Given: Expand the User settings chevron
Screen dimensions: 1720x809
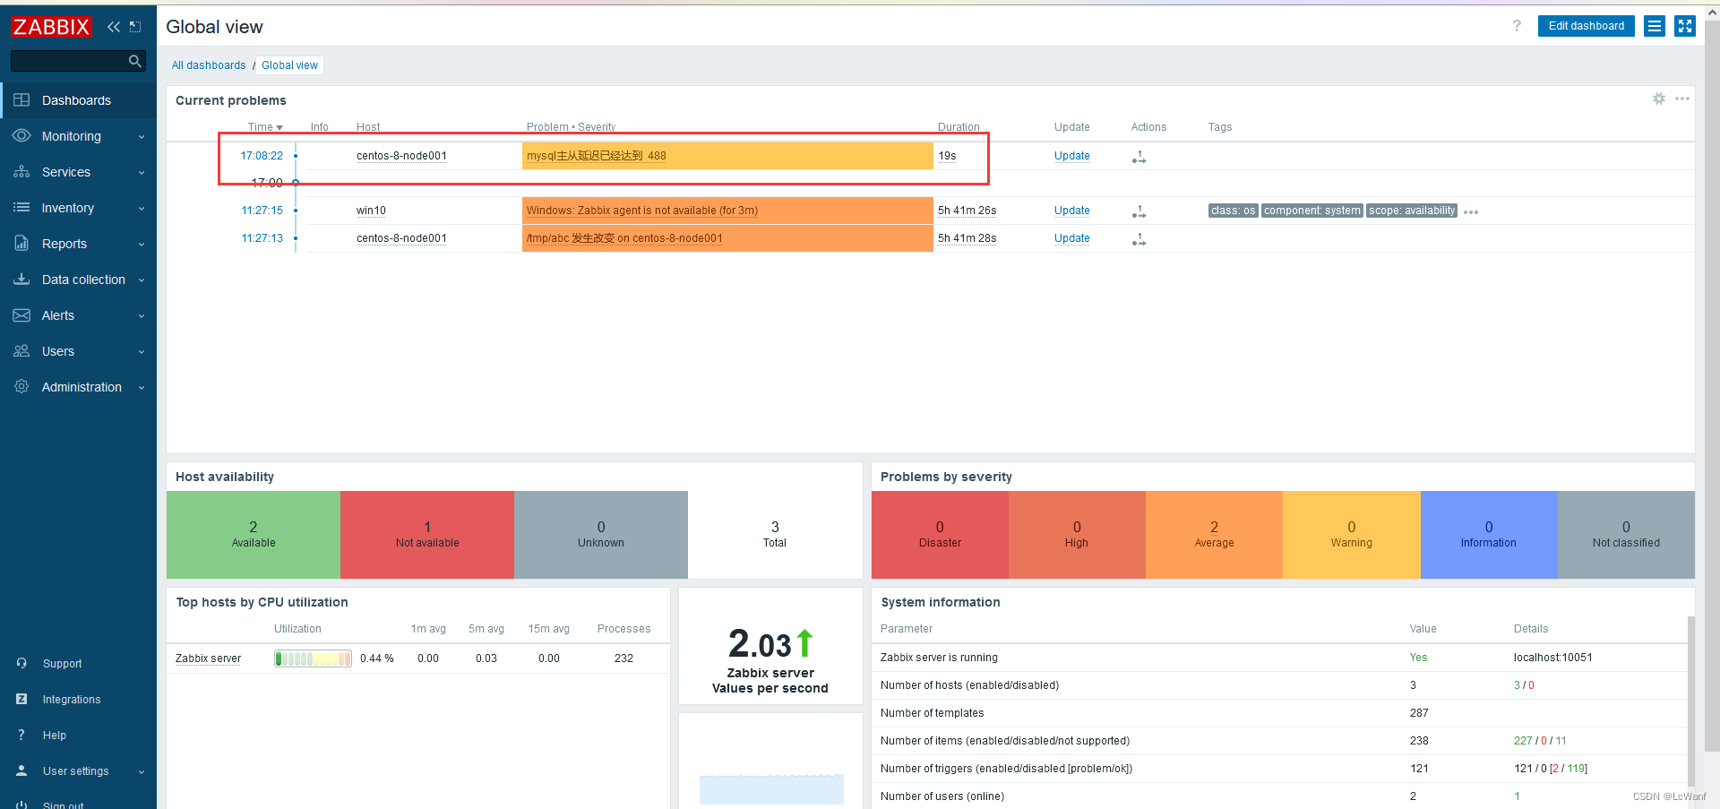Looking at the screenshot, I should coord(142,772).
